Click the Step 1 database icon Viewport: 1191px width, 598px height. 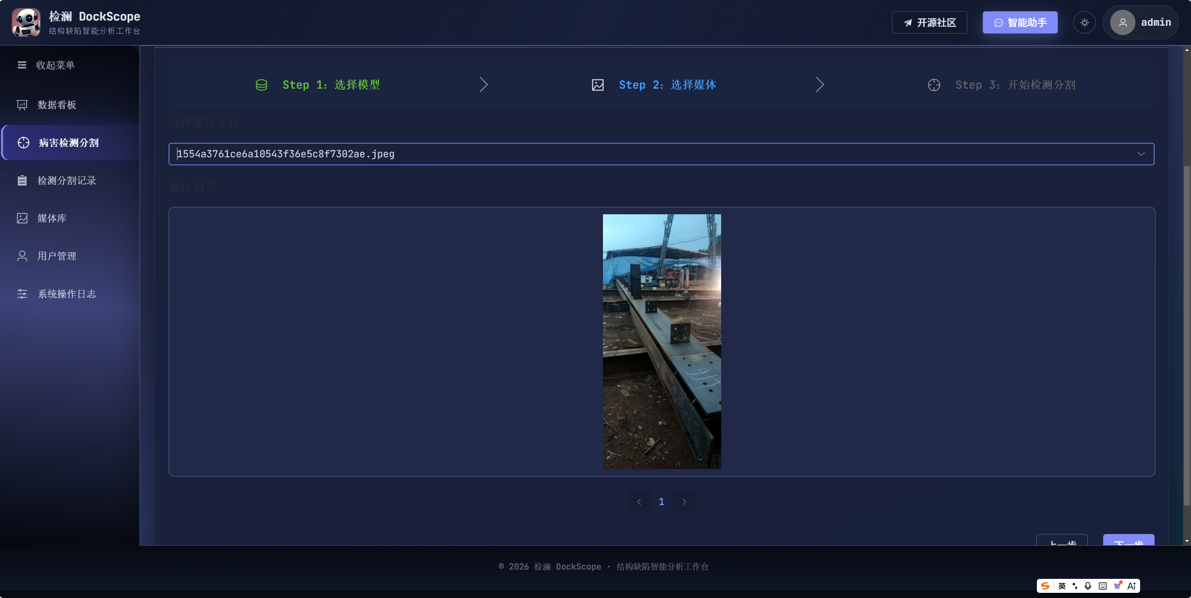point(262,85)
